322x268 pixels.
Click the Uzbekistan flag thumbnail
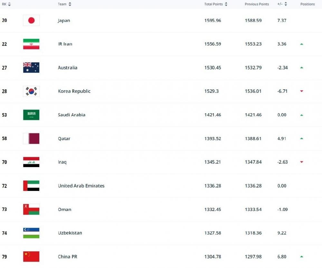31,233
